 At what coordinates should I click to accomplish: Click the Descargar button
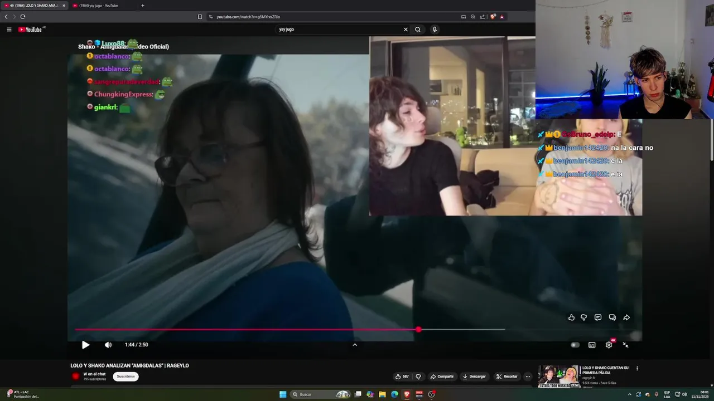click(474, 376)
